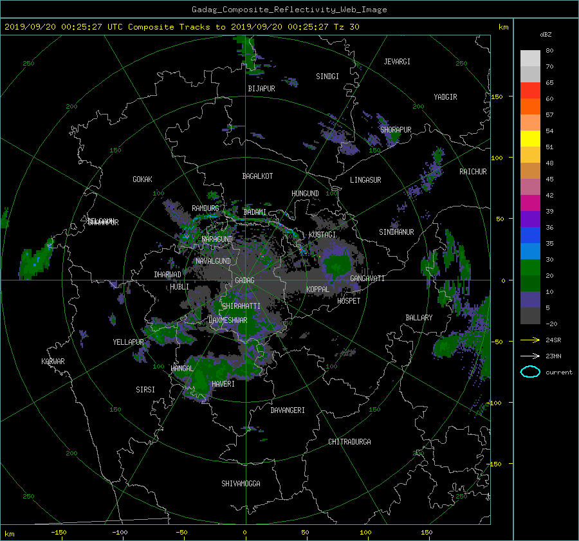This screenshot has height=541, width=579.
Task: Click the 100 km bottom x-axis tick label
Action: 365,533
